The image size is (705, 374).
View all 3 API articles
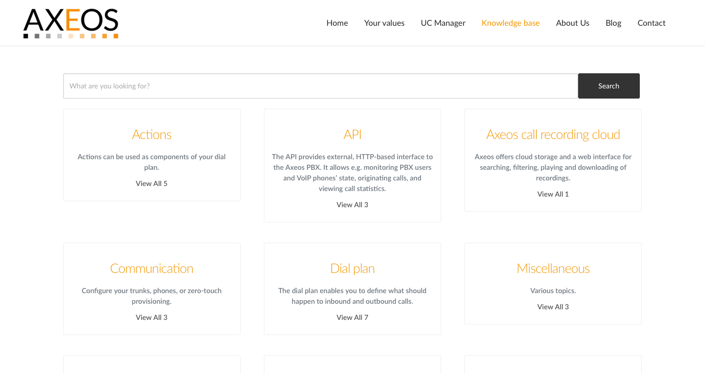click(352, 204)
